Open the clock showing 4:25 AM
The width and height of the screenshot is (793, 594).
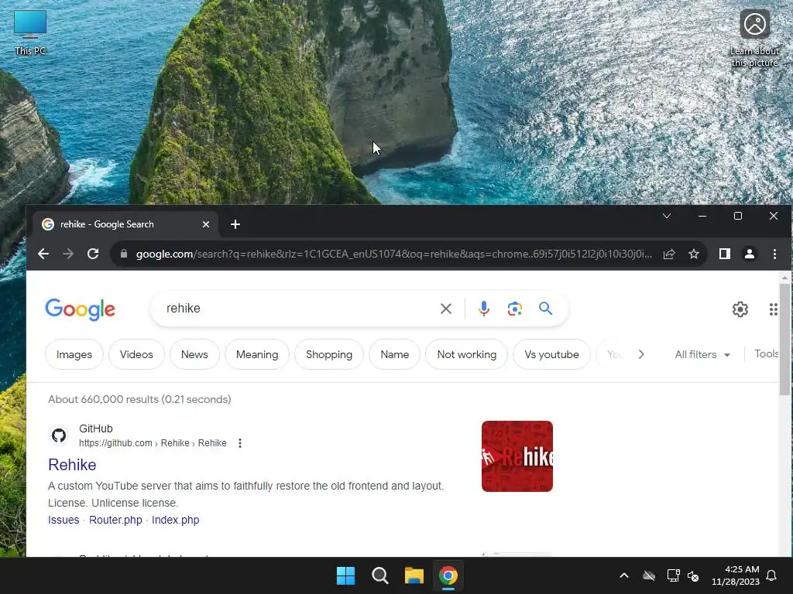click(736, 575)
